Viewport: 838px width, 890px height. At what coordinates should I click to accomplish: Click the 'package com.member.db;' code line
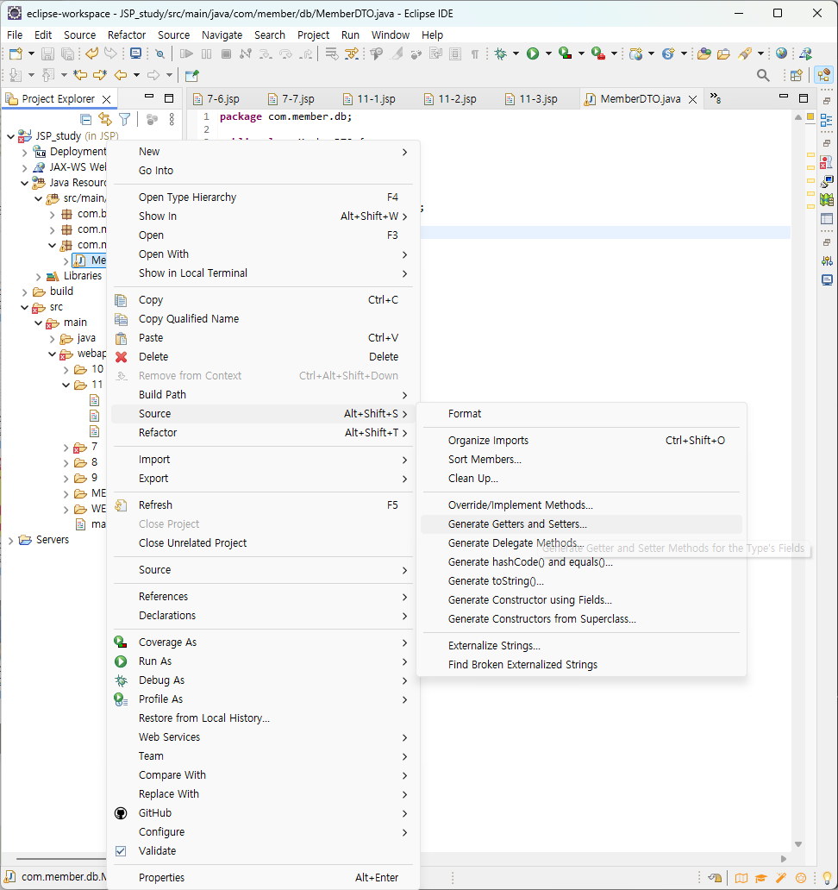(286, 117)
